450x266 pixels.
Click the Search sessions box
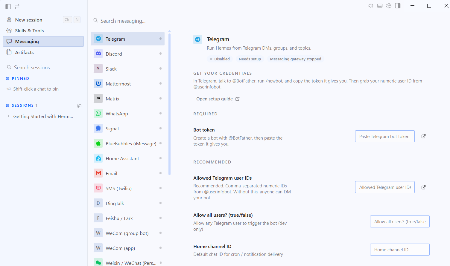tap(43, 68)
